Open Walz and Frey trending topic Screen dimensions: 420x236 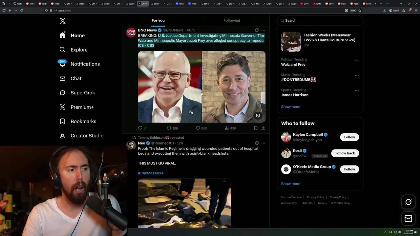[293, 65]
